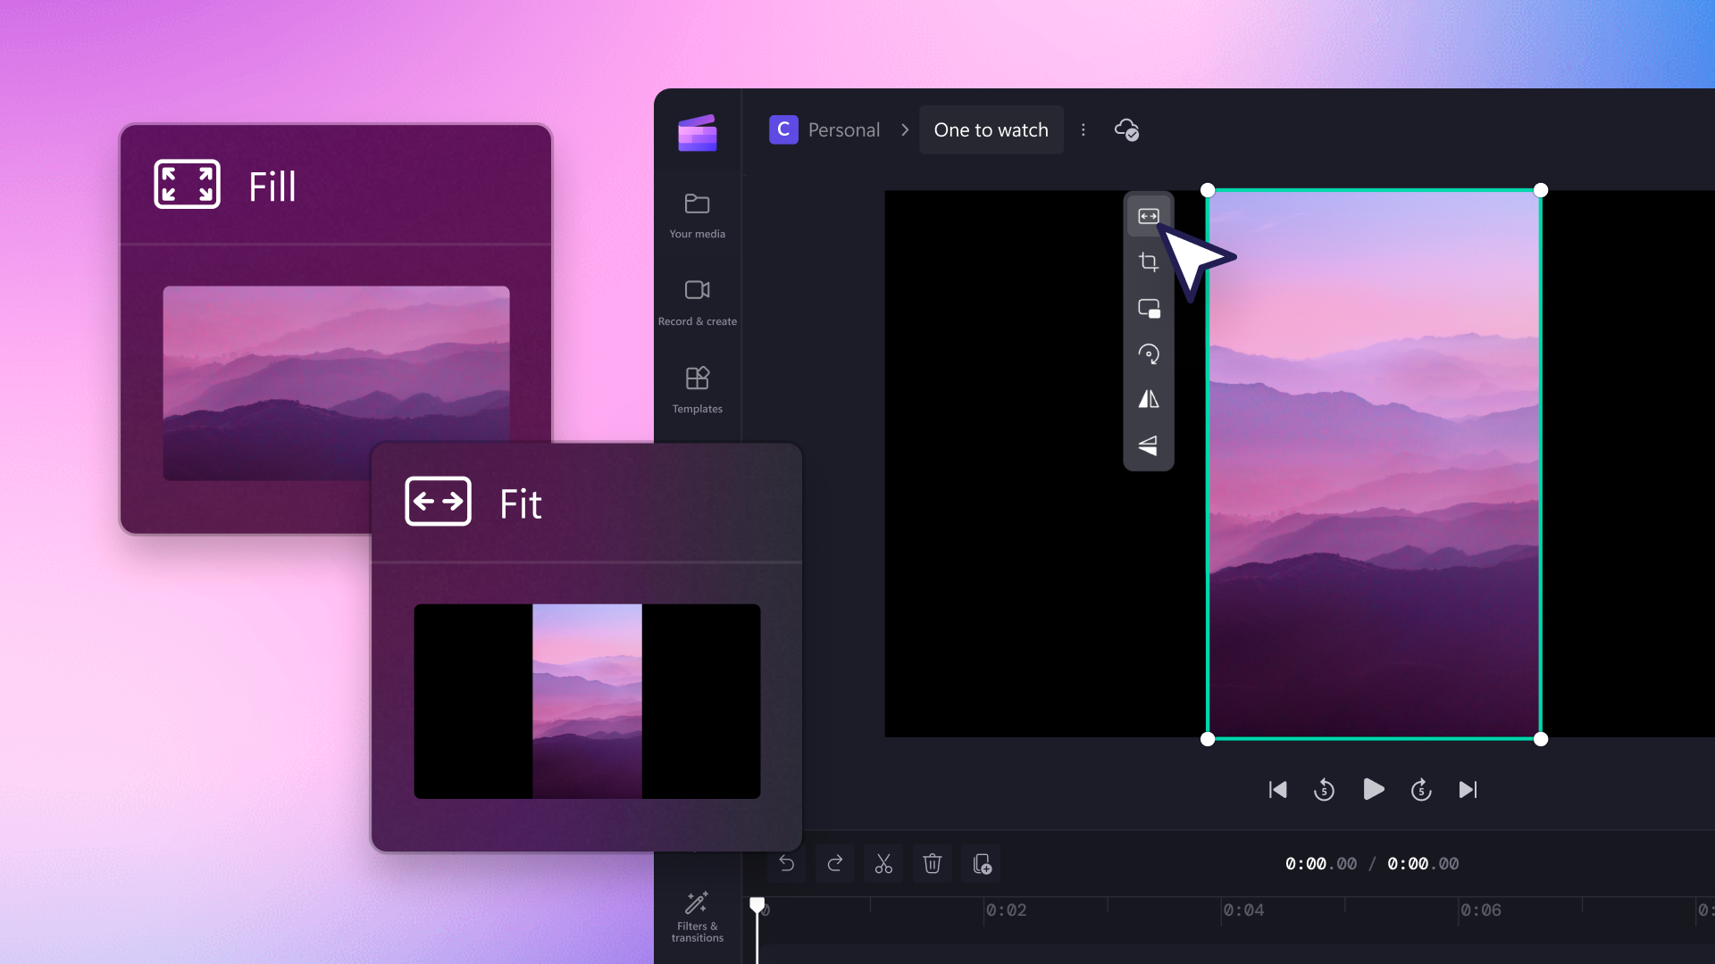Select the crop/resize tool in sidebar
This screenshot has height=964, width=1715.
(1149, 262)
